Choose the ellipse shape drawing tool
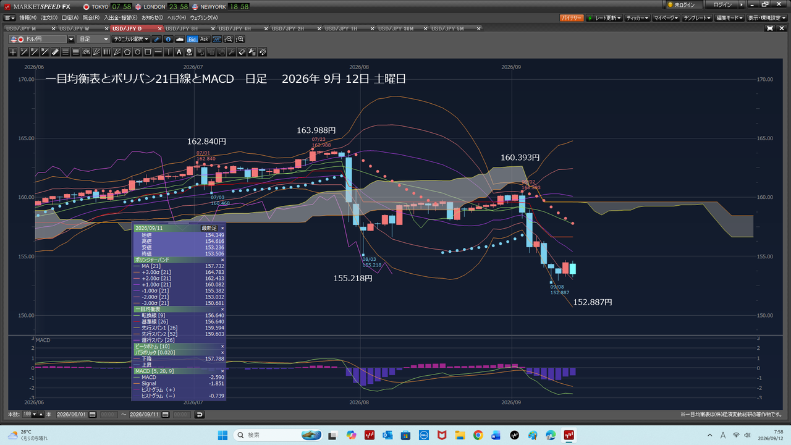Viewport: 791px width, 445px height. click(137, 52)
